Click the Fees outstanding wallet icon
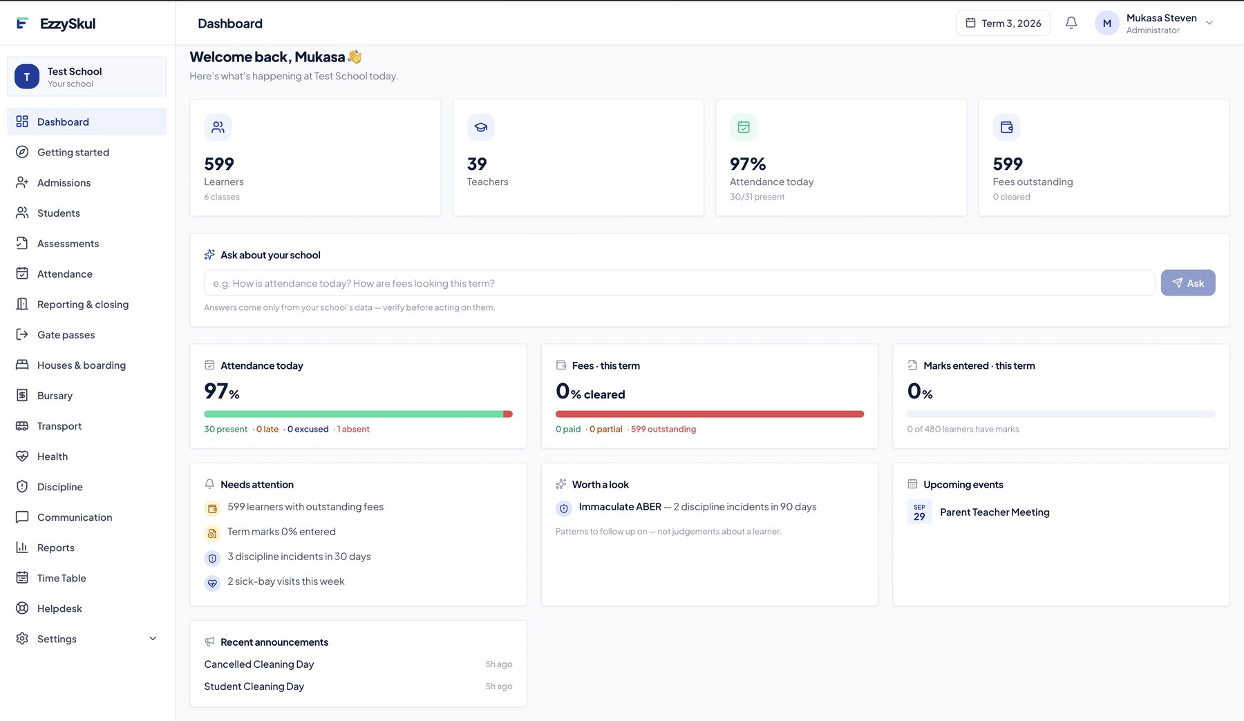This screenshot has width=1244, height=721. [x=1006, y=127]
